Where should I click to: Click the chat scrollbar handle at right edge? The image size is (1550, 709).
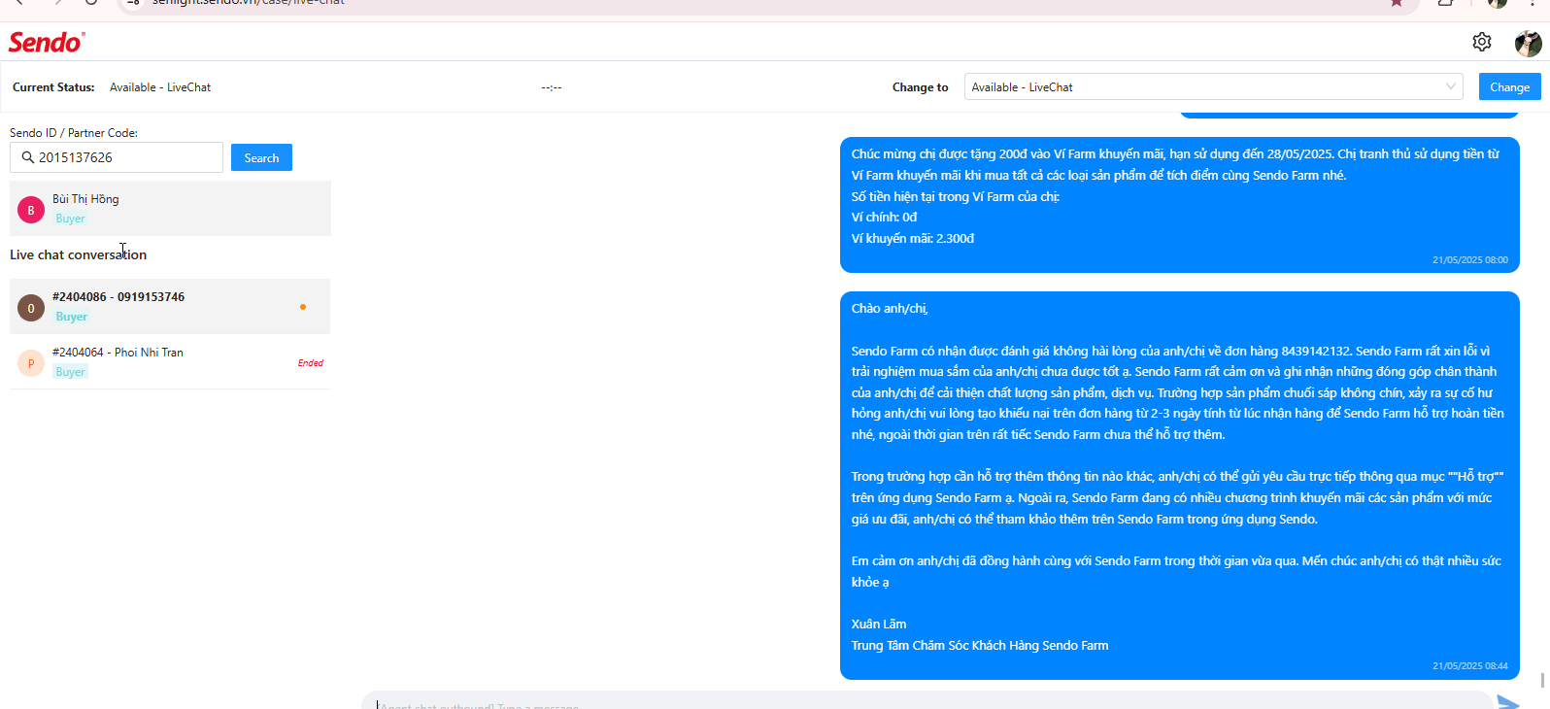[1542, 681]
